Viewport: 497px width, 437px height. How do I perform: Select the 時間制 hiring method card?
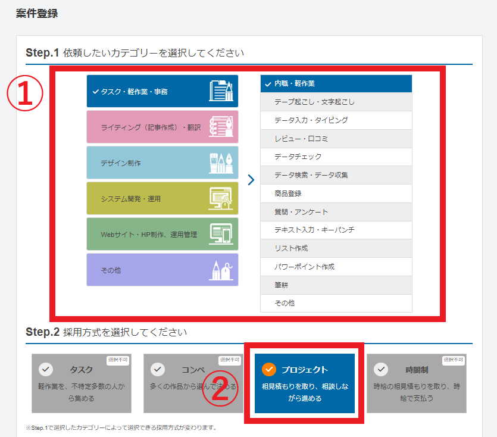pyautogui.click(x=416, y=383)
